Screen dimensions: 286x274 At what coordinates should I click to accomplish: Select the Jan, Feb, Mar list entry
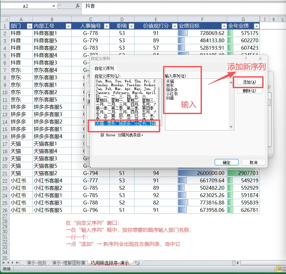126,89
